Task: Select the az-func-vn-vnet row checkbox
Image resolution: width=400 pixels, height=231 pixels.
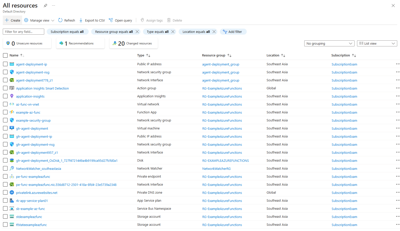Action: [x=5, y=104]
